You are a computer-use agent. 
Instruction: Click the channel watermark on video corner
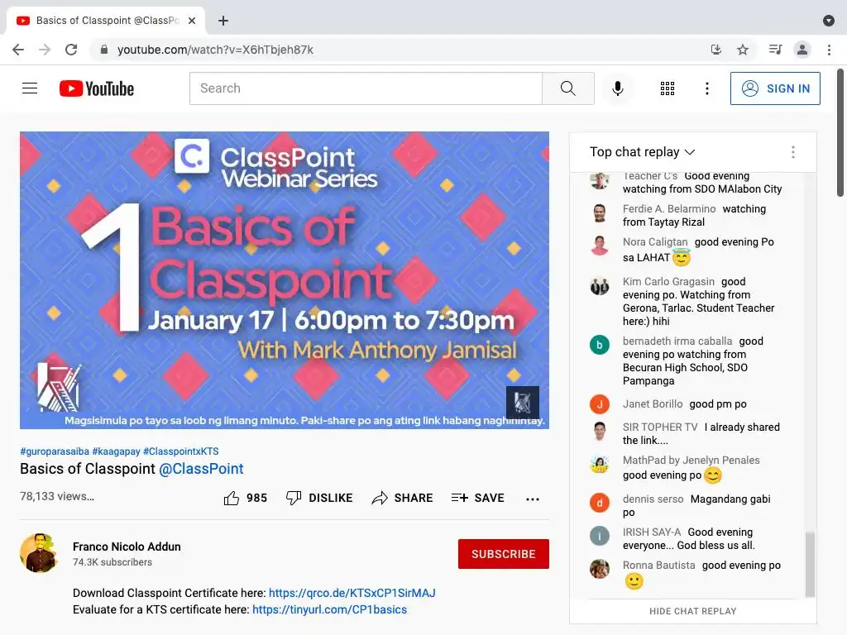point(523,403)
